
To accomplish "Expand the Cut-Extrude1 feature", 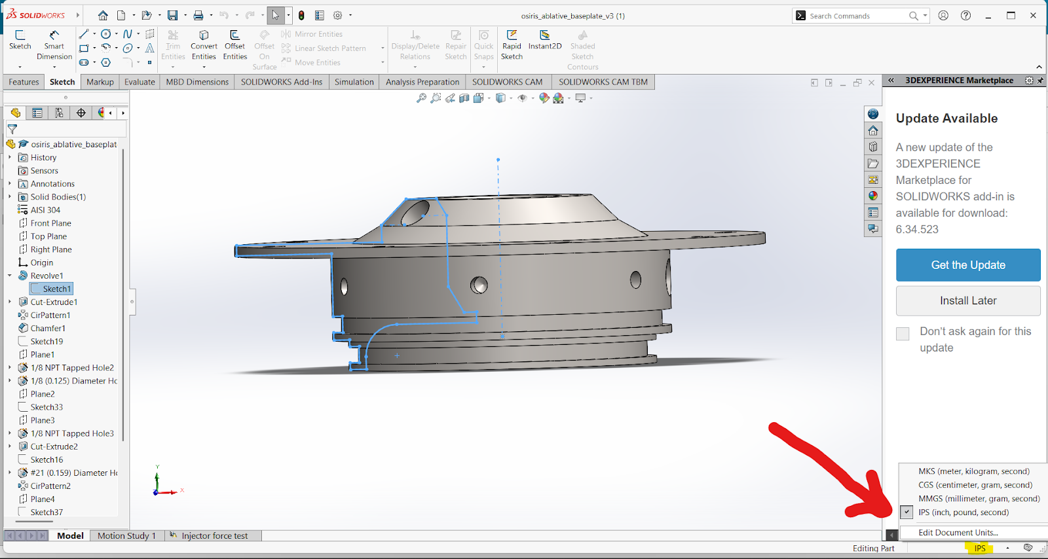I will click(x=10, y=302).
